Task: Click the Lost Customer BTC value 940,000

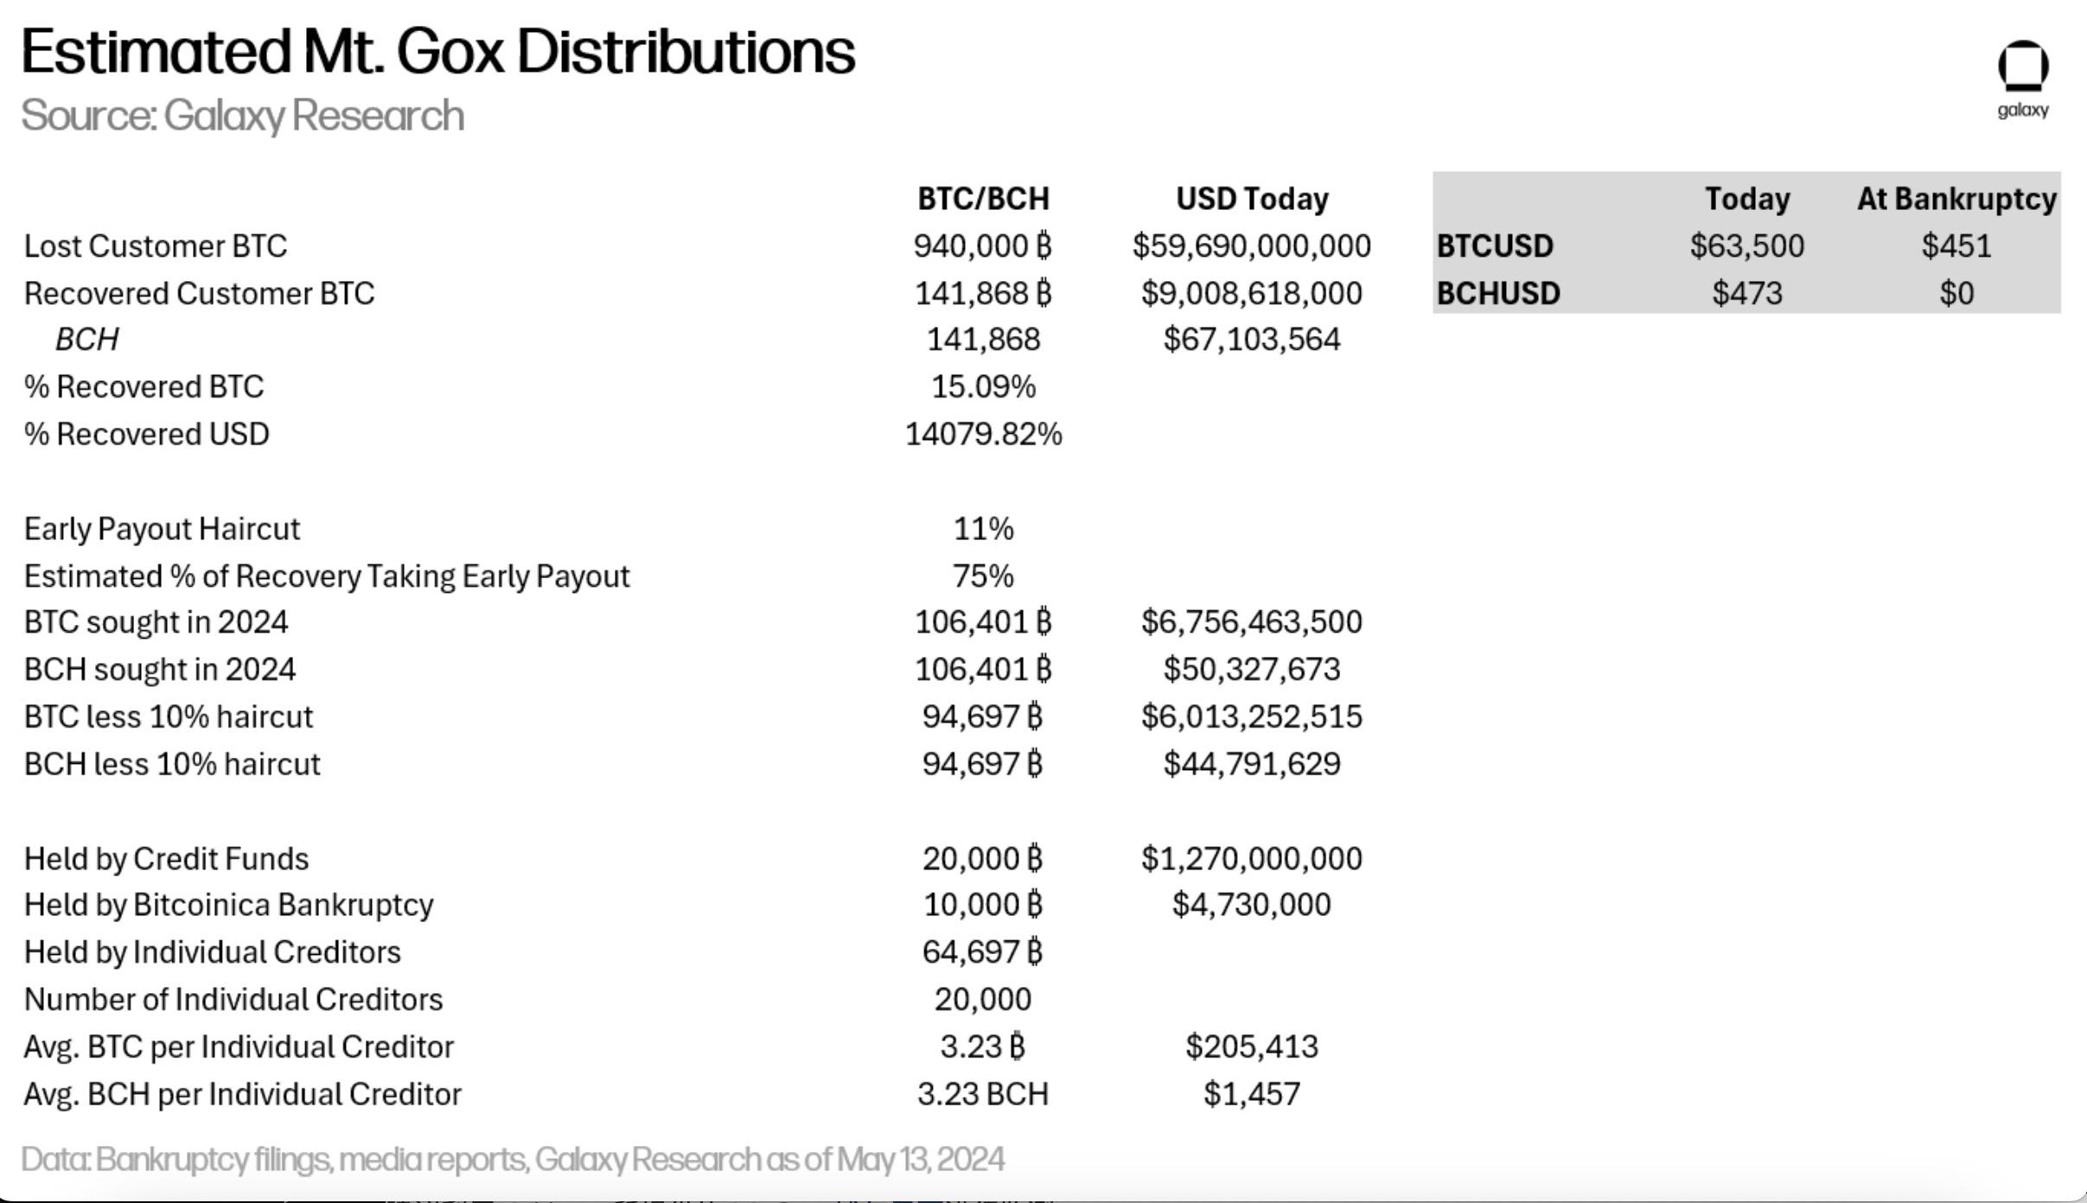Action: tap(983, 246)
